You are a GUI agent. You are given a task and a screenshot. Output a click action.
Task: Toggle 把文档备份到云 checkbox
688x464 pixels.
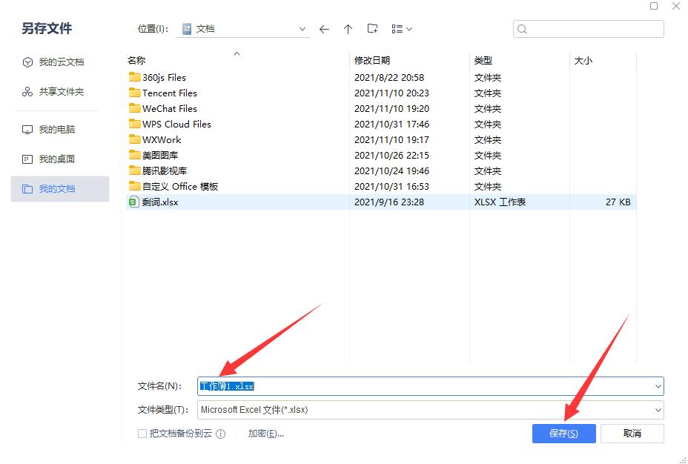[142, 434]
